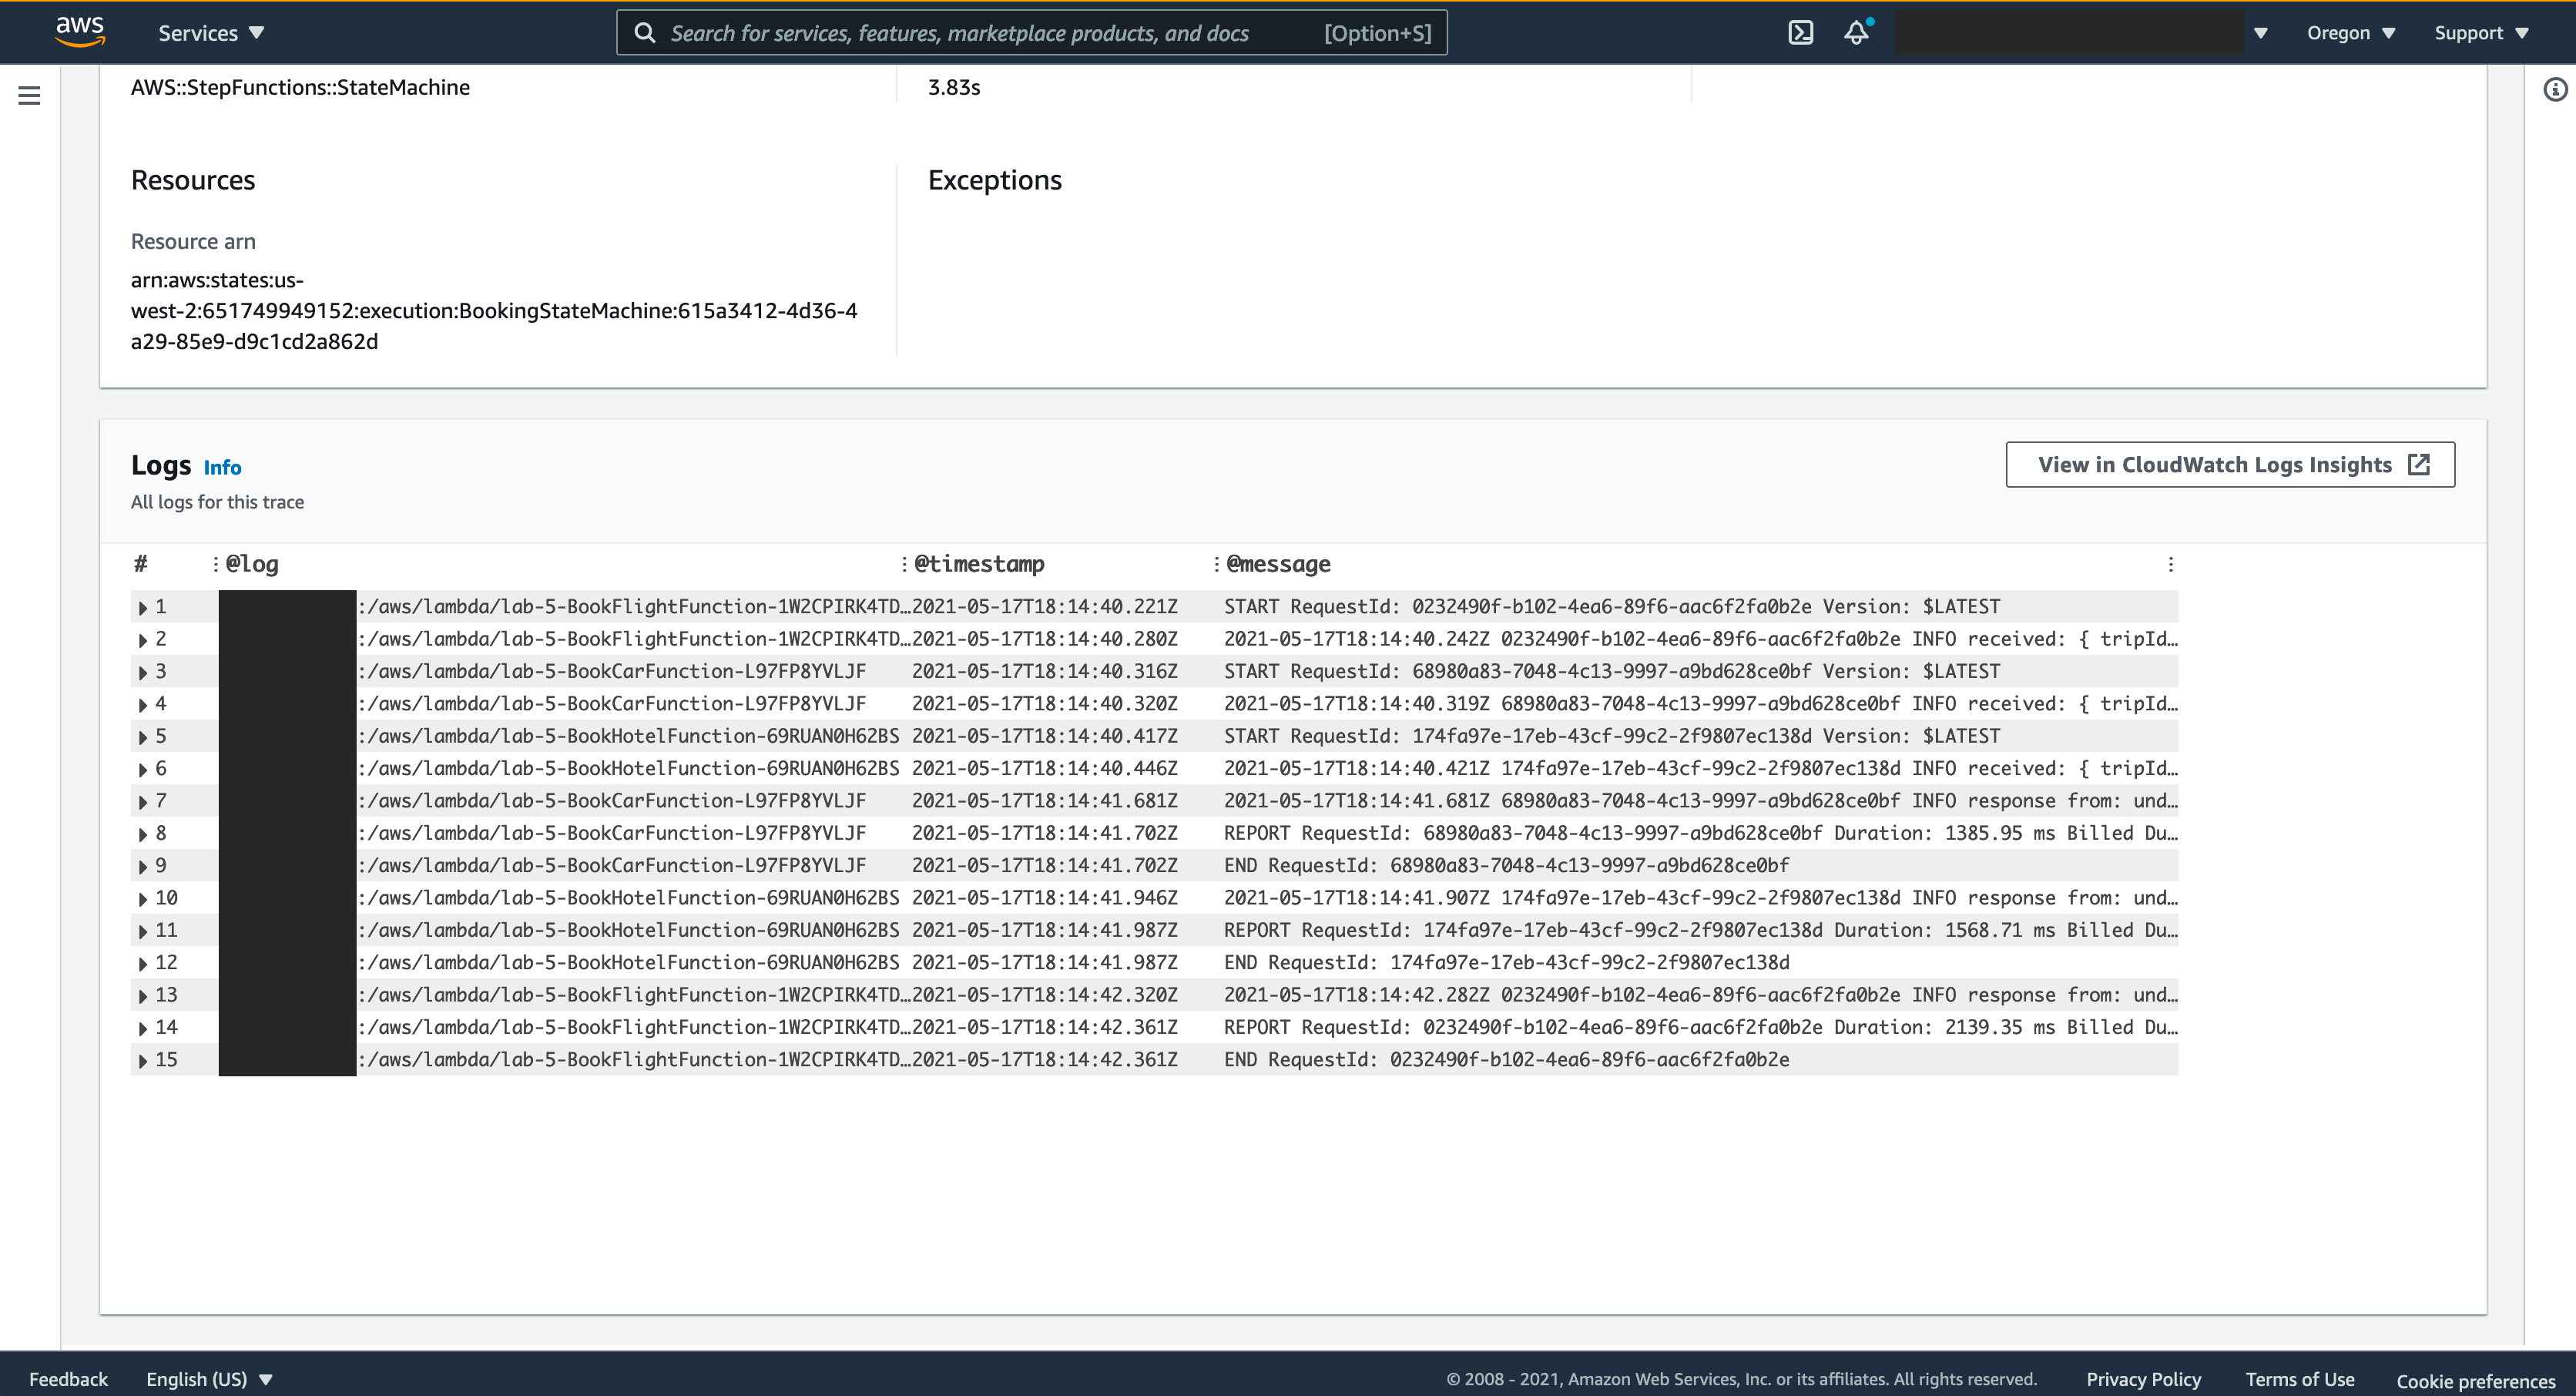Select BookHotelFunction log path in row 5
2576x1396 pixels.
tap(629, 736)
